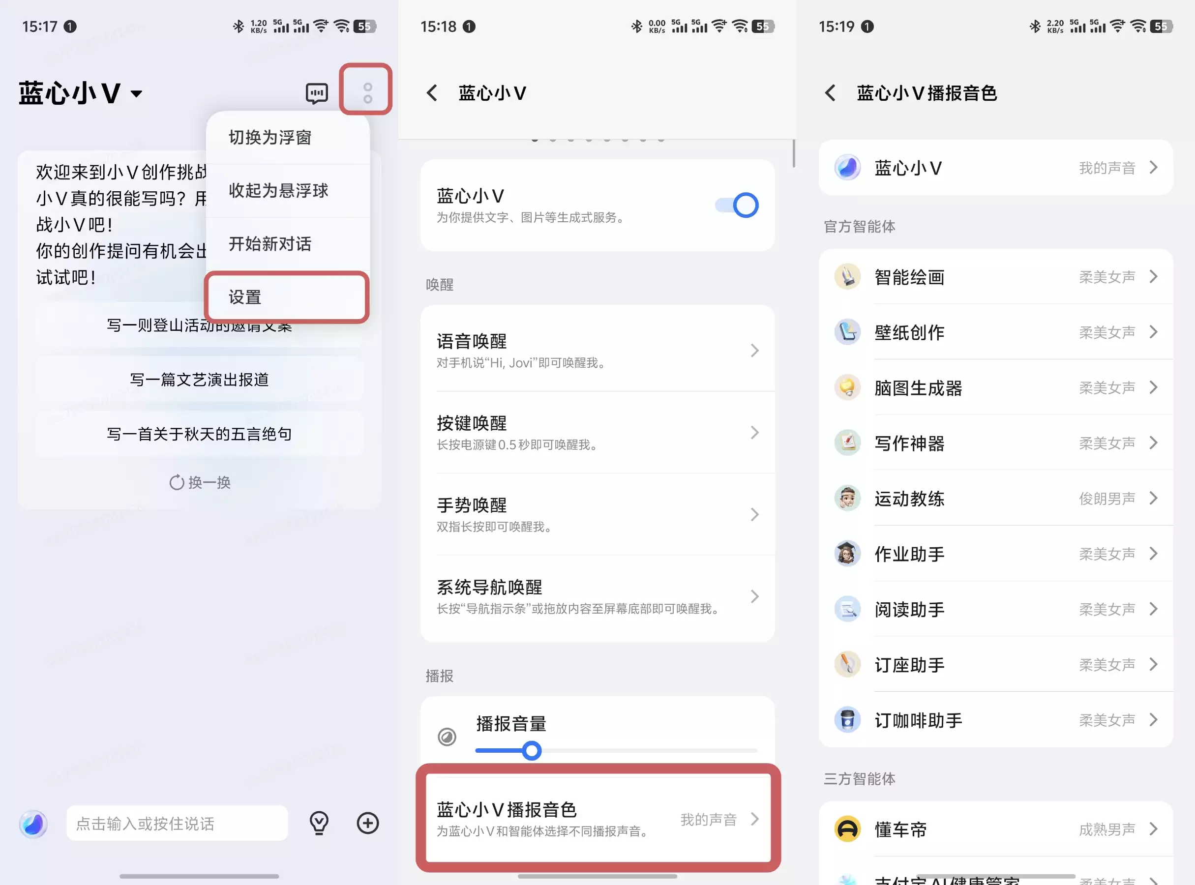
Task: Toggle the 蓝心小V service switch
Action: (737, 205)
